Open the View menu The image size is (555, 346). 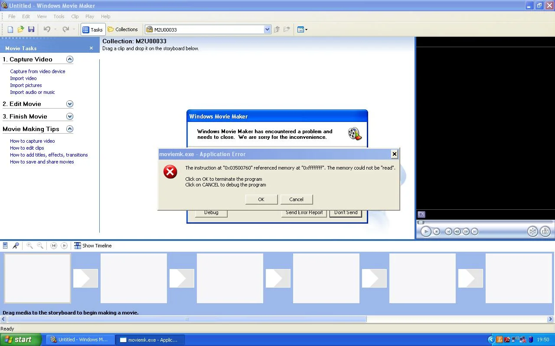point(42,16)
